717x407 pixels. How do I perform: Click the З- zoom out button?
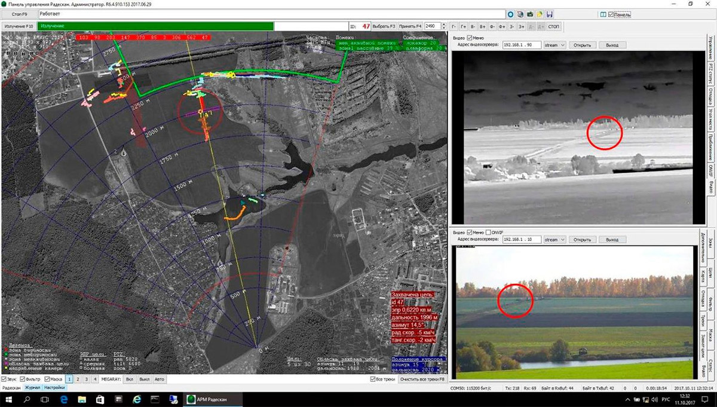512,26
